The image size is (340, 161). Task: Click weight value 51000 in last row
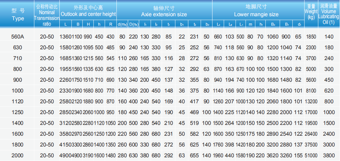click(311, 155)
